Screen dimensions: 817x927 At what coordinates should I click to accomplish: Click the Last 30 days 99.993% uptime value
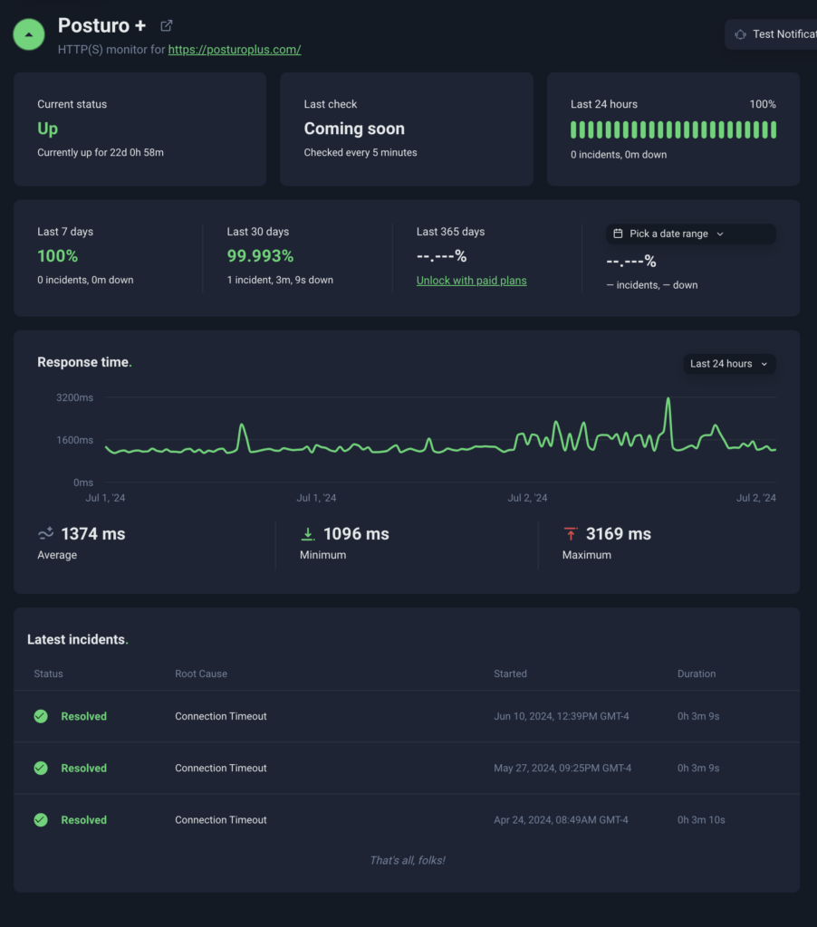260,256
